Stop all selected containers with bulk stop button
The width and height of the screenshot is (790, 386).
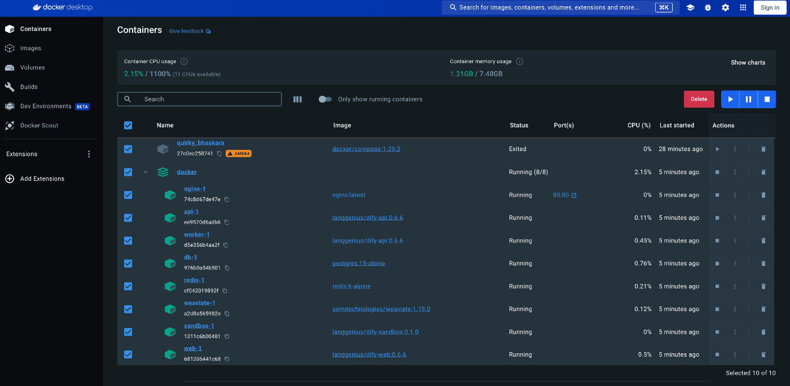(x=767, y=99)
